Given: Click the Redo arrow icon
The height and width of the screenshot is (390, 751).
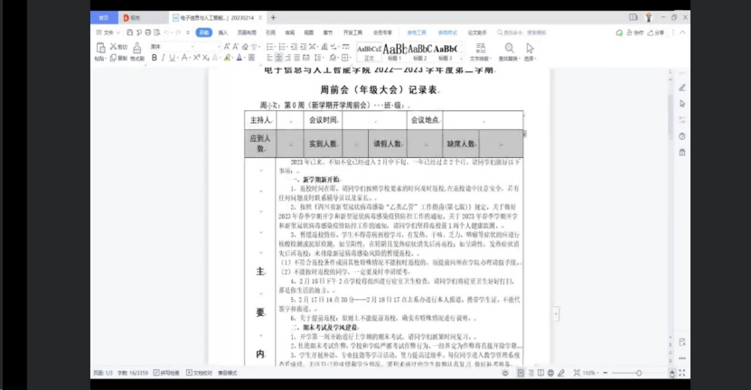Looking at the screenshot, I should 178,32.
